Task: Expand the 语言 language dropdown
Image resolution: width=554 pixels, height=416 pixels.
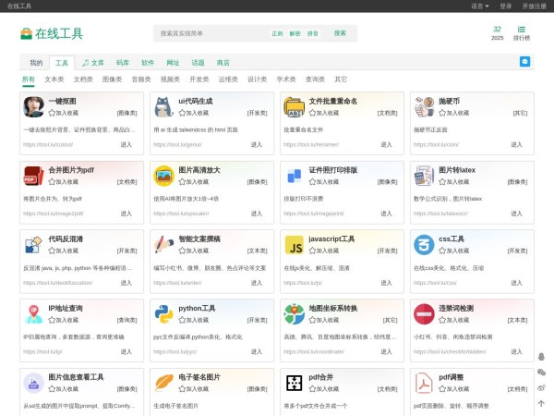Action: click(x=480, y=6)
